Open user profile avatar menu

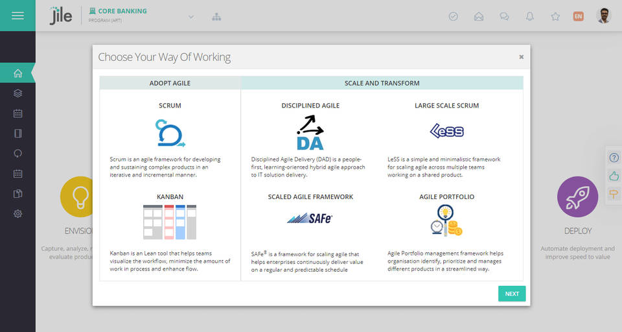click(603, 16)
